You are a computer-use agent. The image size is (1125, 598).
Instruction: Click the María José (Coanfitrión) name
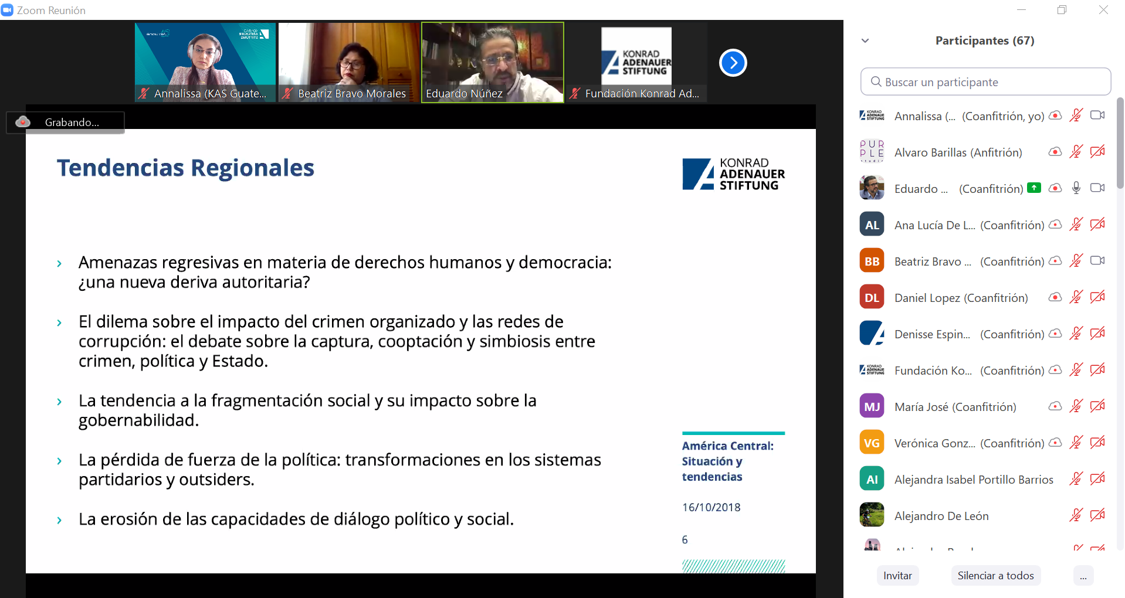(955, 407)
